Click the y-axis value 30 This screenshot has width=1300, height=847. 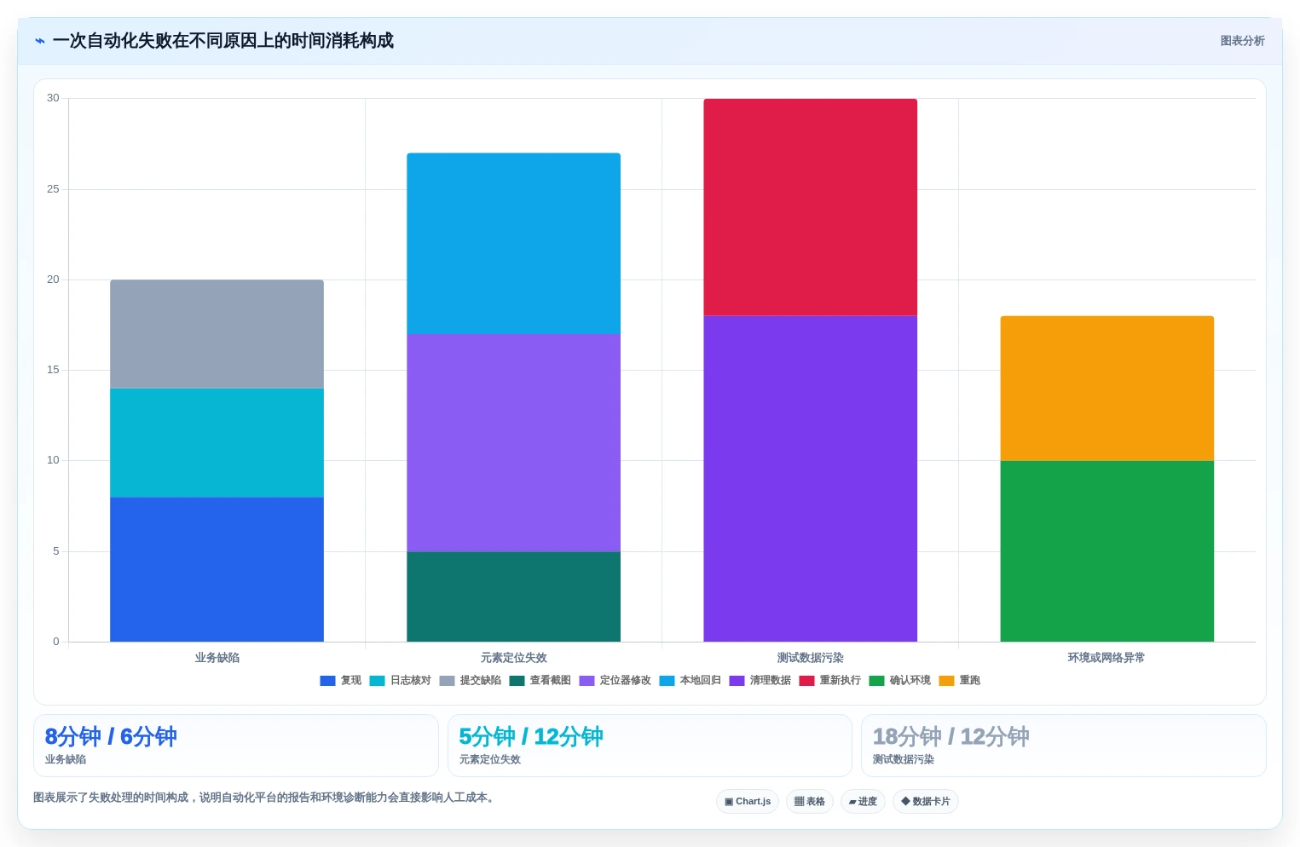tap(53, 98)
